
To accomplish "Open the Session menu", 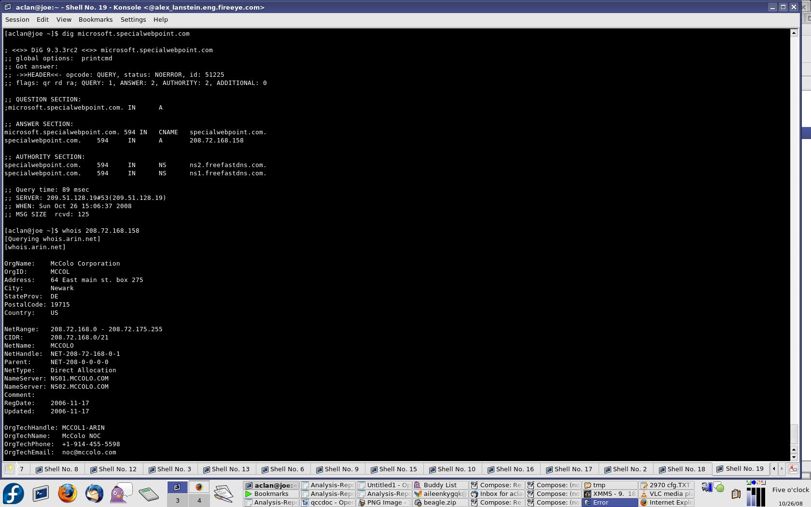I will coord(17,20).
